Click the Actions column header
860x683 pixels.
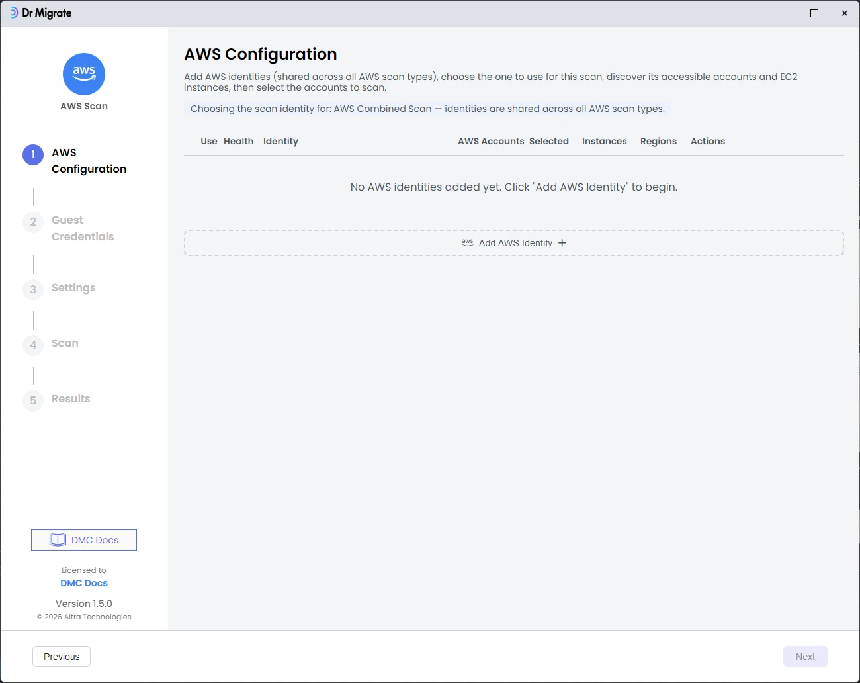coord(708,141)
